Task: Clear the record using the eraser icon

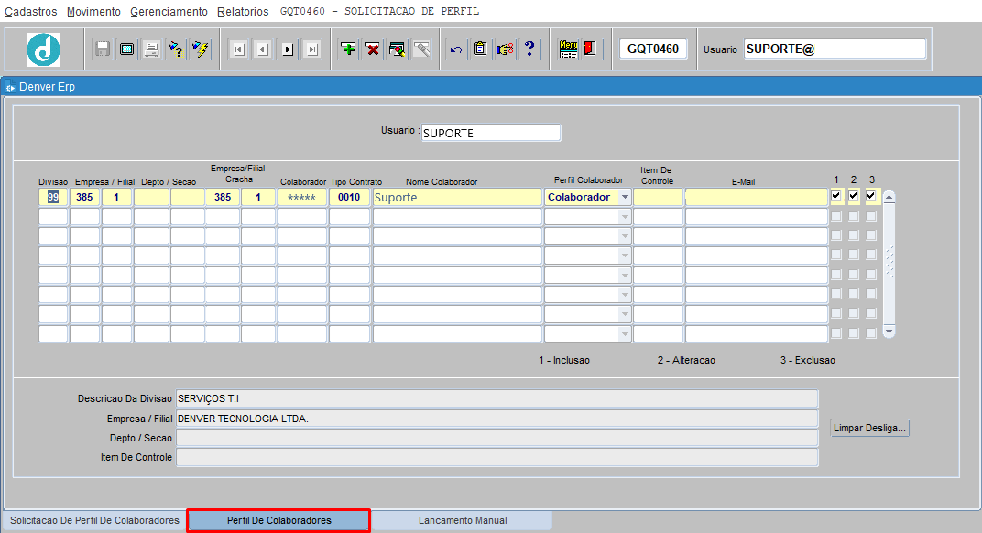Action: pyautogui.click(x=397, y=49)
